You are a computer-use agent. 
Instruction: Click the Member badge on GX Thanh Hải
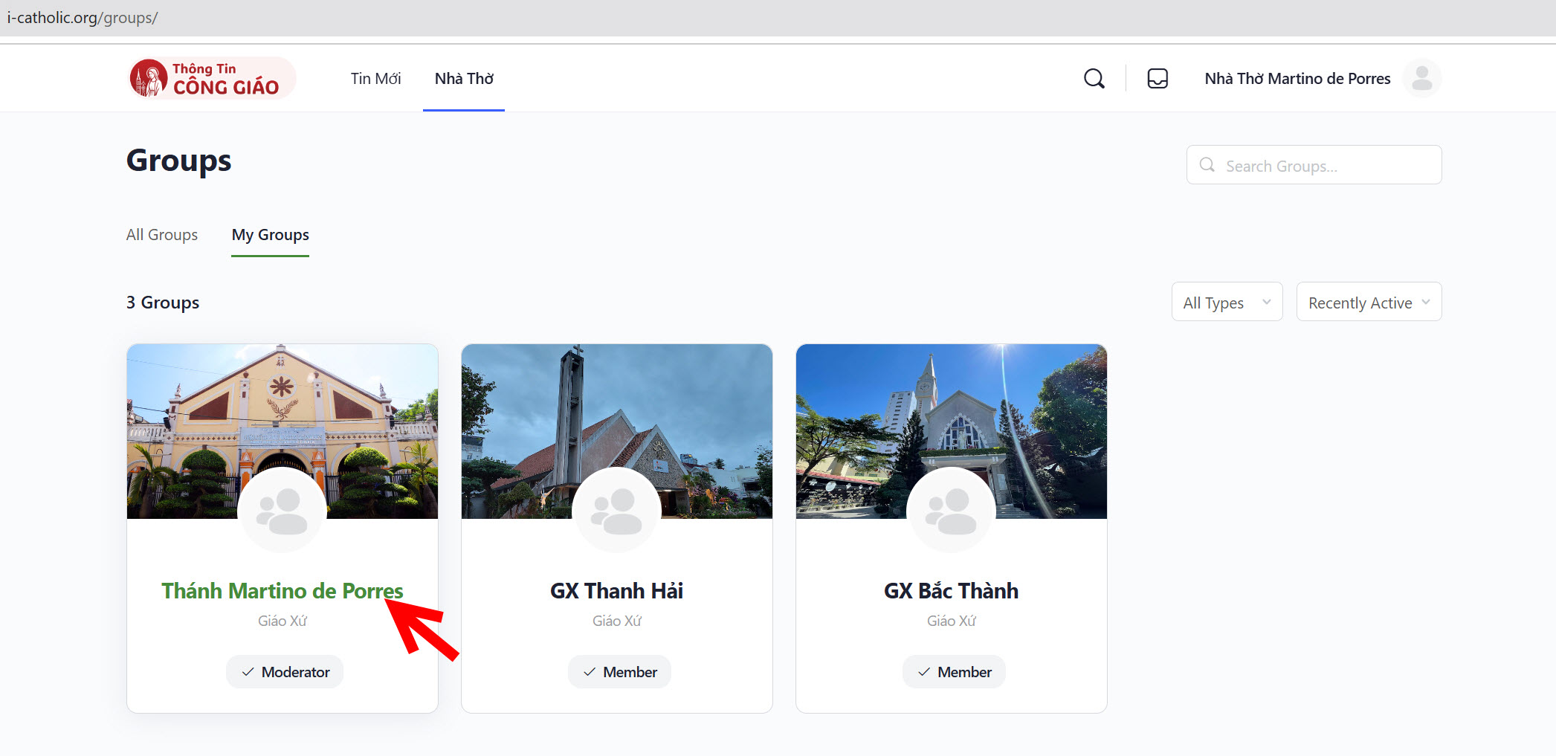tap(619, 671)
